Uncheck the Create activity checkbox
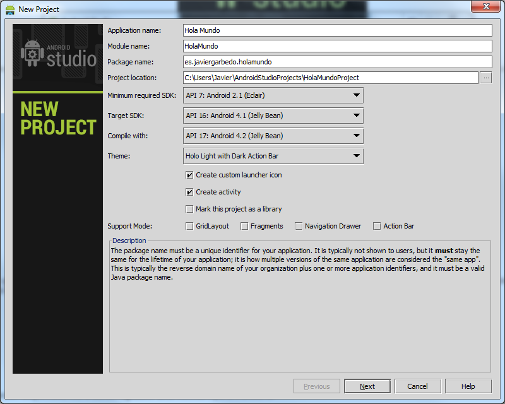 [189, 192]
